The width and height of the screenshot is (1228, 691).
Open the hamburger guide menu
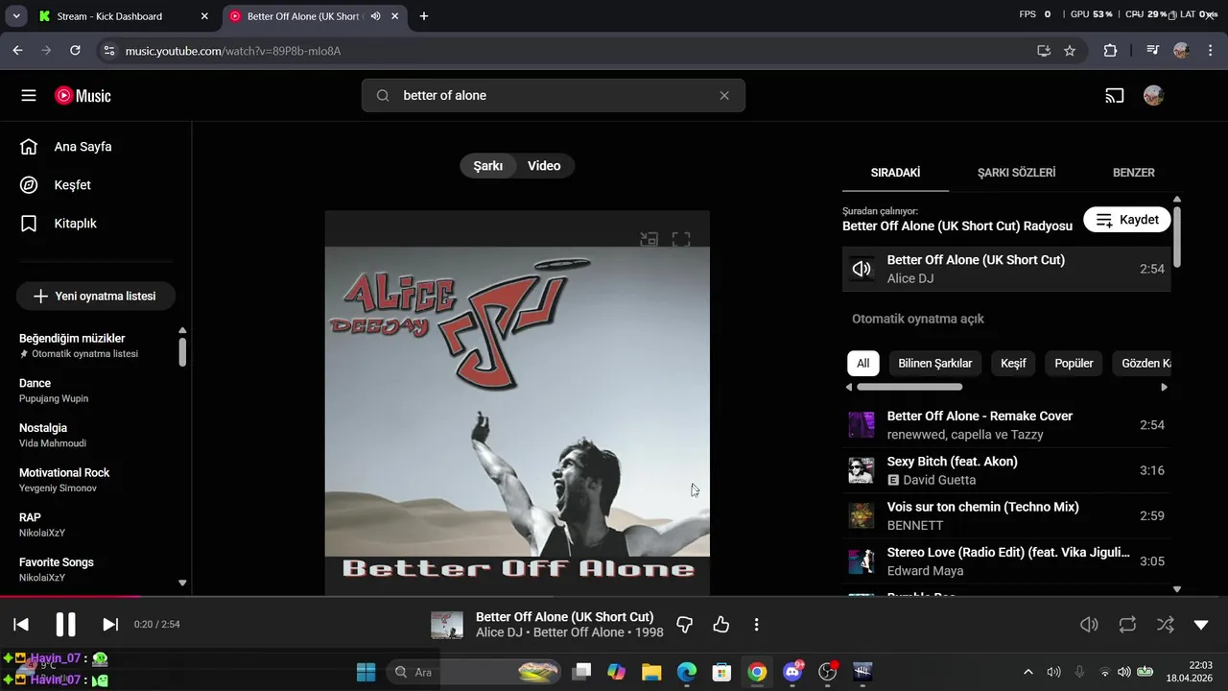[x=29, y=96]
